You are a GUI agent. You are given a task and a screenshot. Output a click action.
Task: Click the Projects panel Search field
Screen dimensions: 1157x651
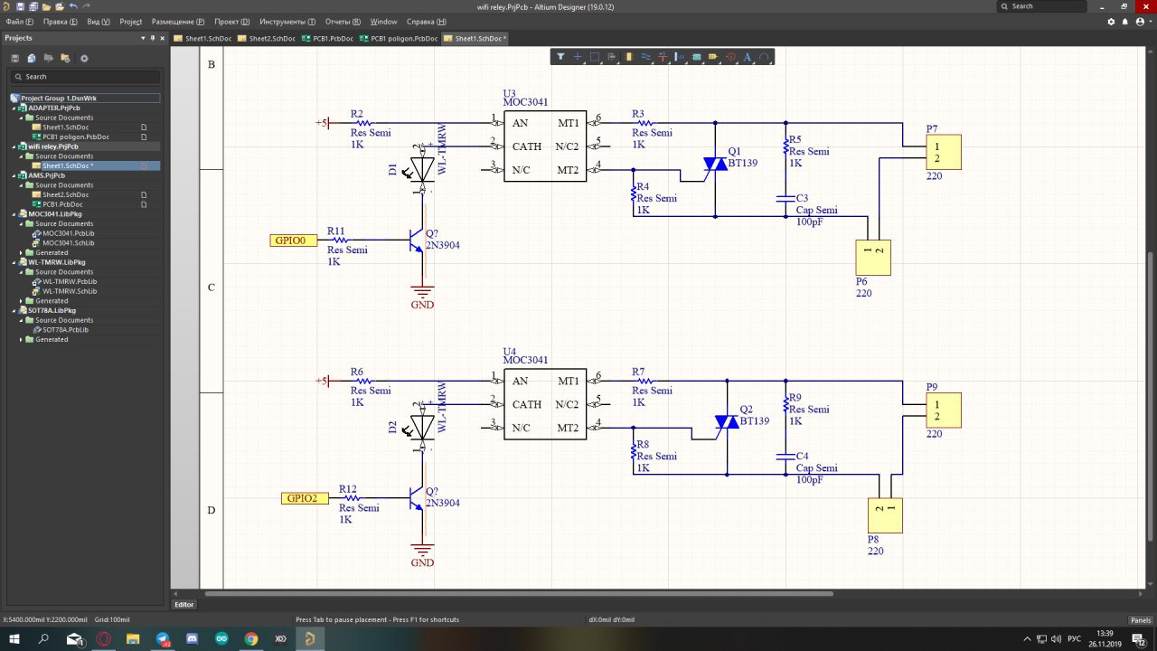click(x=86, y=77)
